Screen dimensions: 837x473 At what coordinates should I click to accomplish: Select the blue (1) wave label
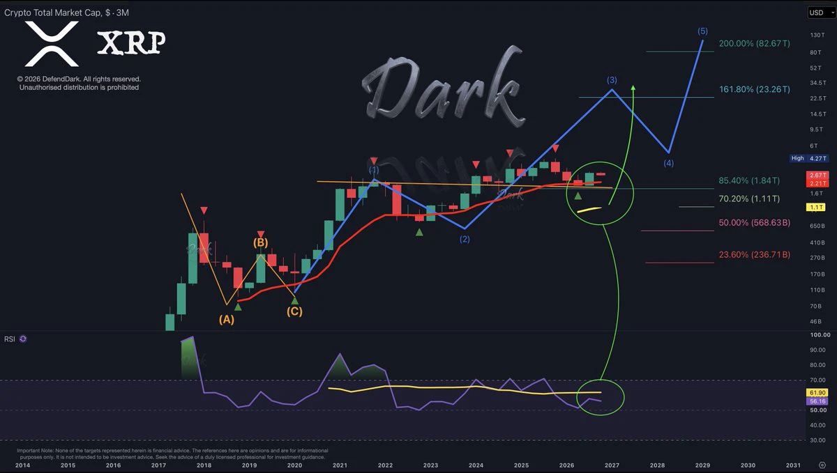click(x=374, y=169)
